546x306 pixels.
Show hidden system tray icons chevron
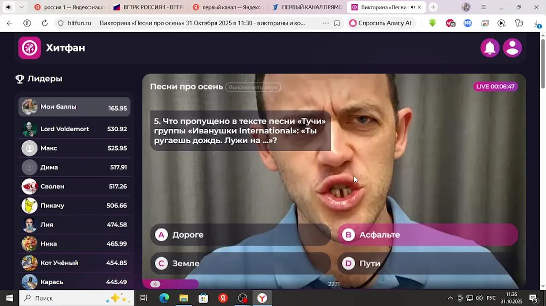click(450, 298)
